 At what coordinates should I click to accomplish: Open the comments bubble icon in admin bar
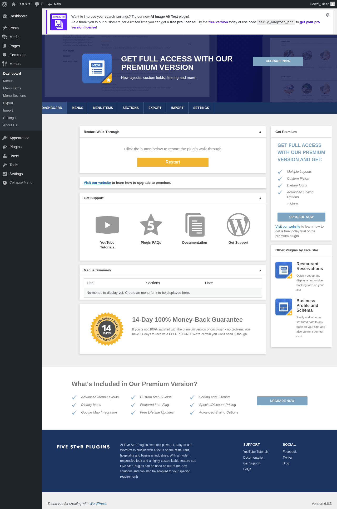click(x=37, y=4)
